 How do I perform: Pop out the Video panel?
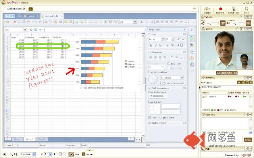tap(246, 29)
